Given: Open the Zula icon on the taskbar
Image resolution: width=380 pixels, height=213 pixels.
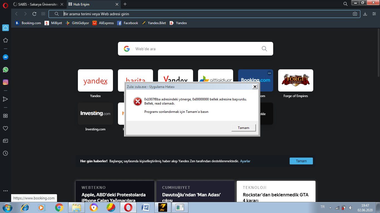Looking at the screenshot, I should click(x=162, y=207).
